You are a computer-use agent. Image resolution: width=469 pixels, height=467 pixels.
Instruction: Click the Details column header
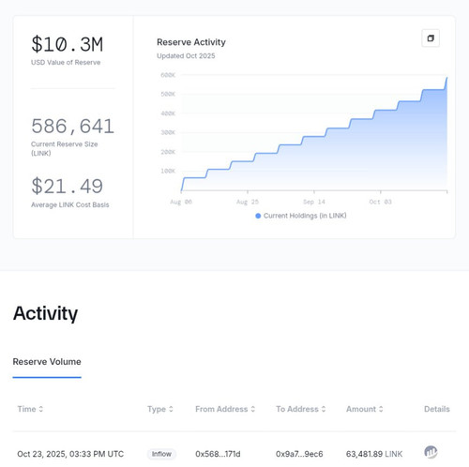pyautogui.click(x=437, y=409)
